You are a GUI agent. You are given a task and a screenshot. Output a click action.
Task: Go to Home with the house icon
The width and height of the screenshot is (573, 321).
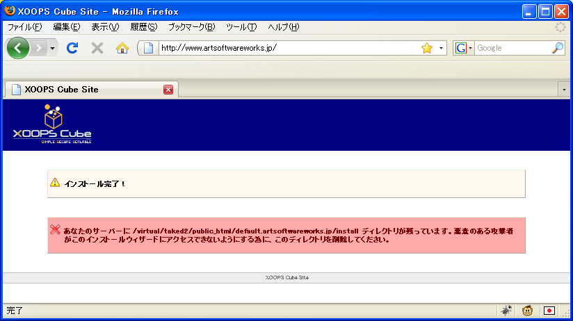pos(122,48)
